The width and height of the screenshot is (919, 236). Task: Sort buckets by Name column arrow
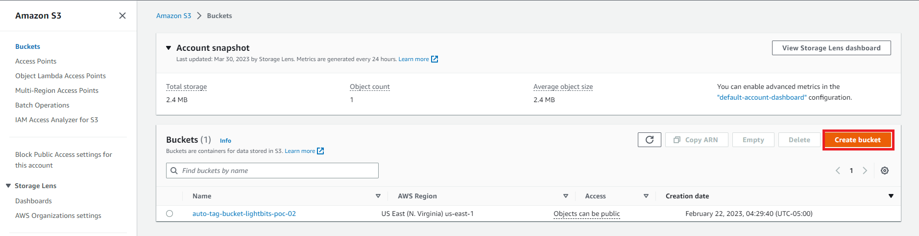378,196
